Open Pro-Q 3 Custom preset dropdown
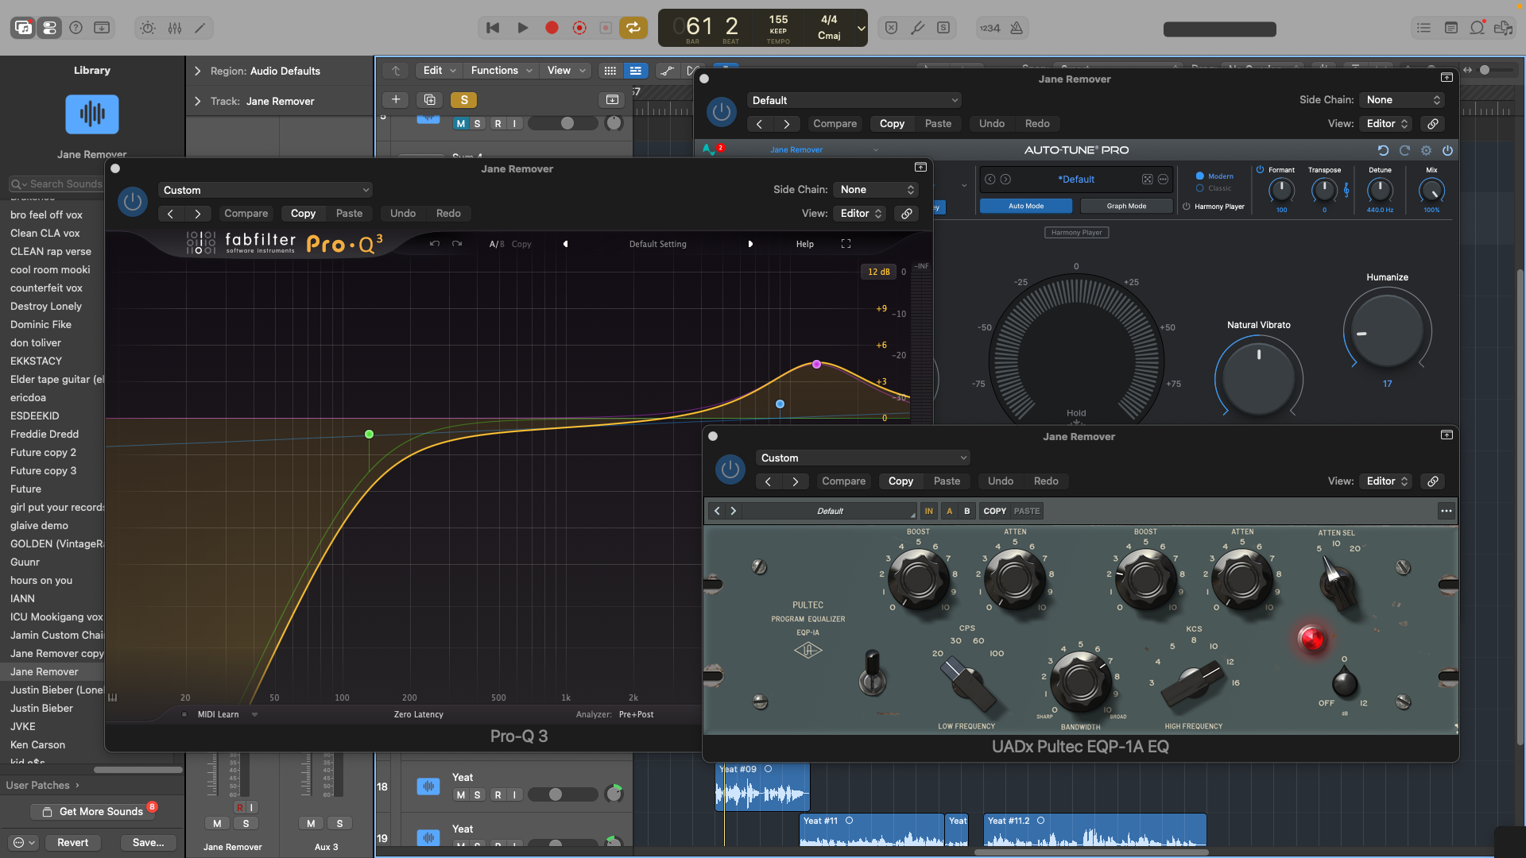The height and width of the screenshot is (858, 1526). click(265, 190)
